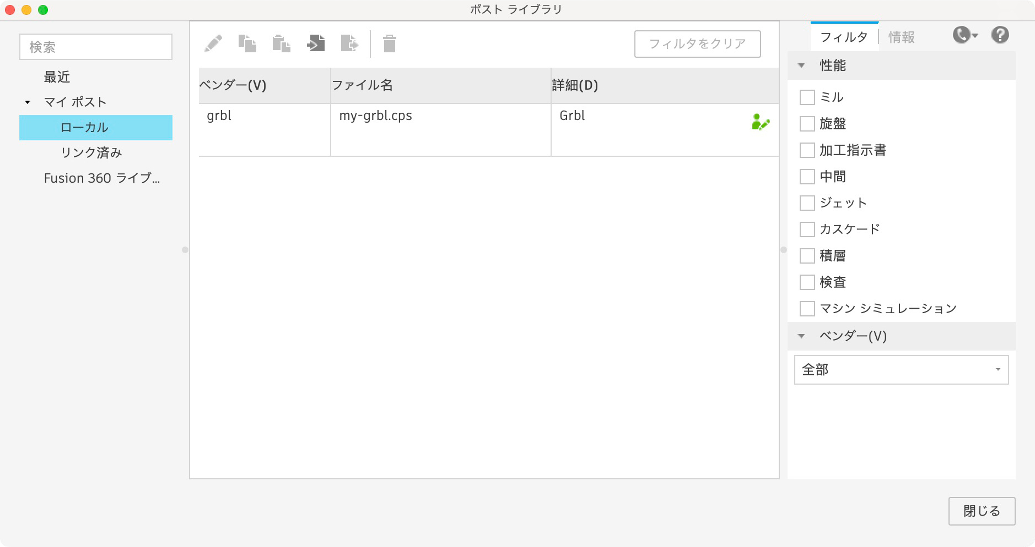Check the 積層 filter option

pos(807,256)
